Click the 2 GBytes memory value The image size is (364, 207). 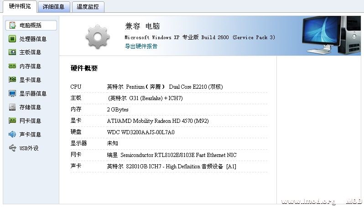118,110
